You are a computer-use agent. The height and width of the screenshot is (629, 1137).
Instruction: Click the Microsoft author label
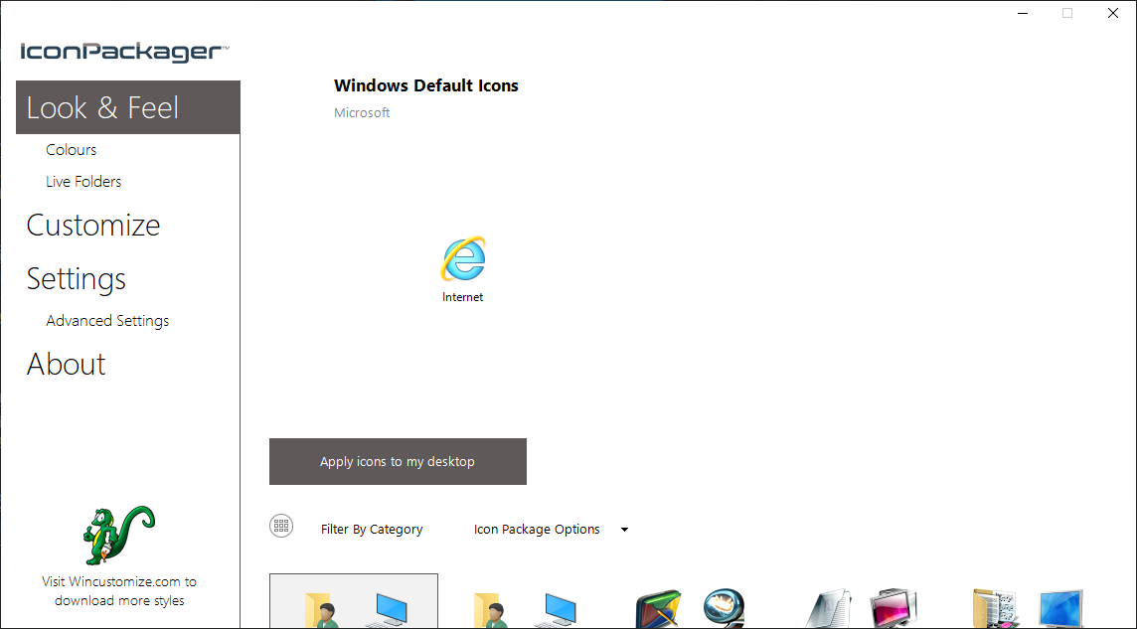362,113
